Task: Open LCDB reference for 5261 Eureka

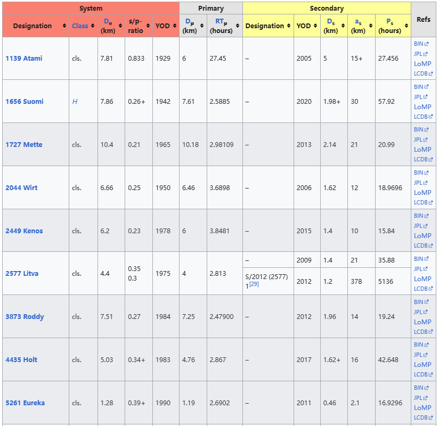Action: [423, 417]
